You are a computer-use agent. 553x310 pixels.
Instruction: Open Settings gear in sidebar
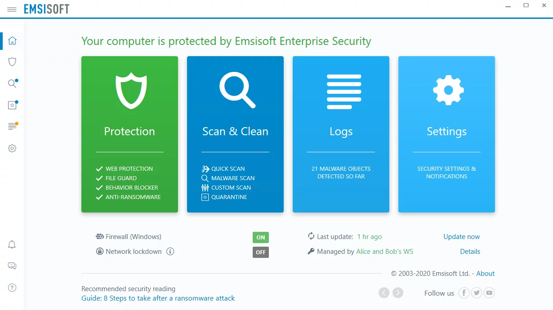coord(12,148)
